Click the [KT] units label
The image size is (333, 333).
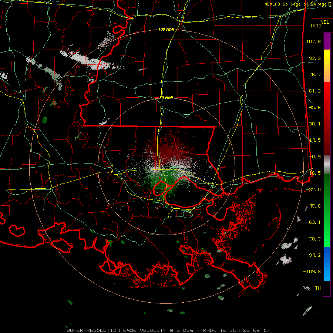click(x=316, y=26)
